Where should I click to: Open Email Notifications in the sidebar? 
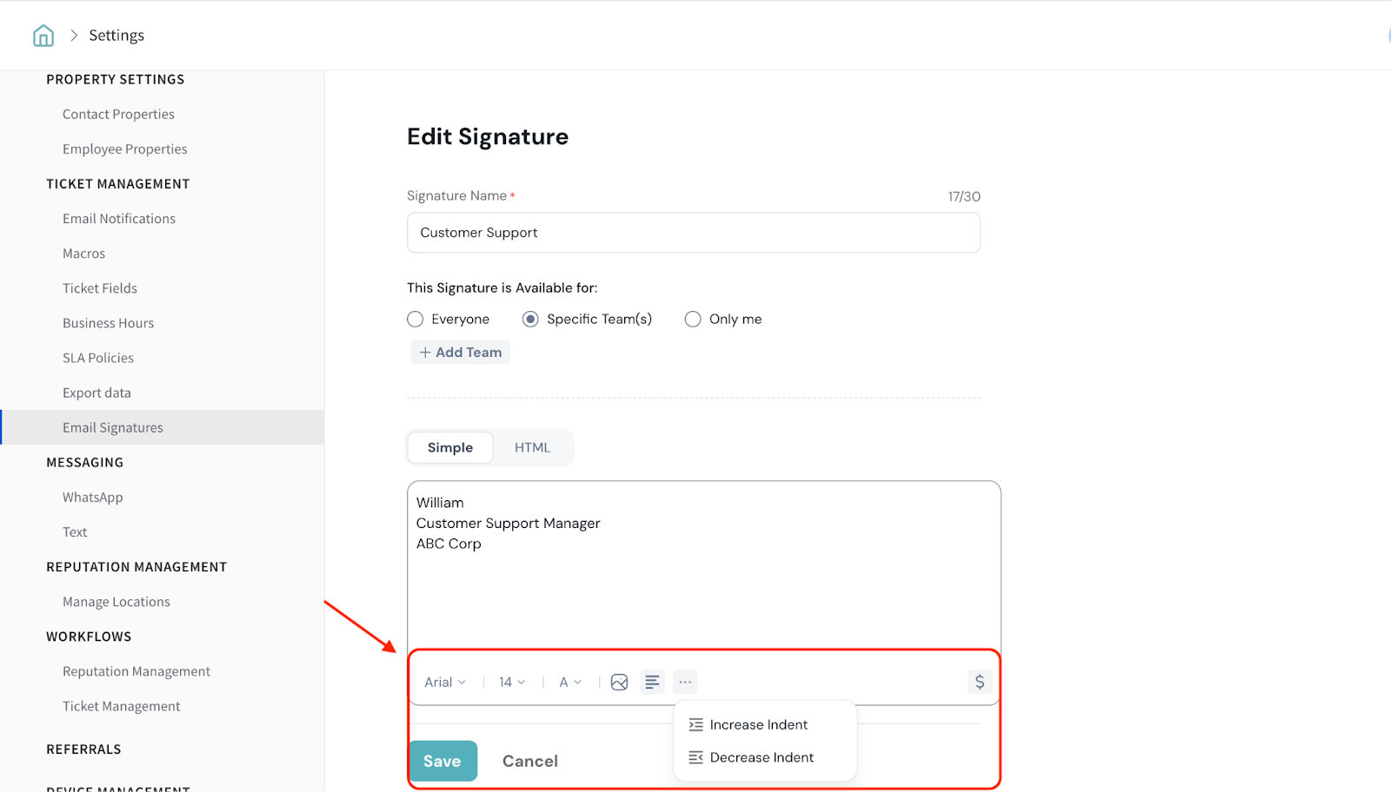(x=119, y=219)
